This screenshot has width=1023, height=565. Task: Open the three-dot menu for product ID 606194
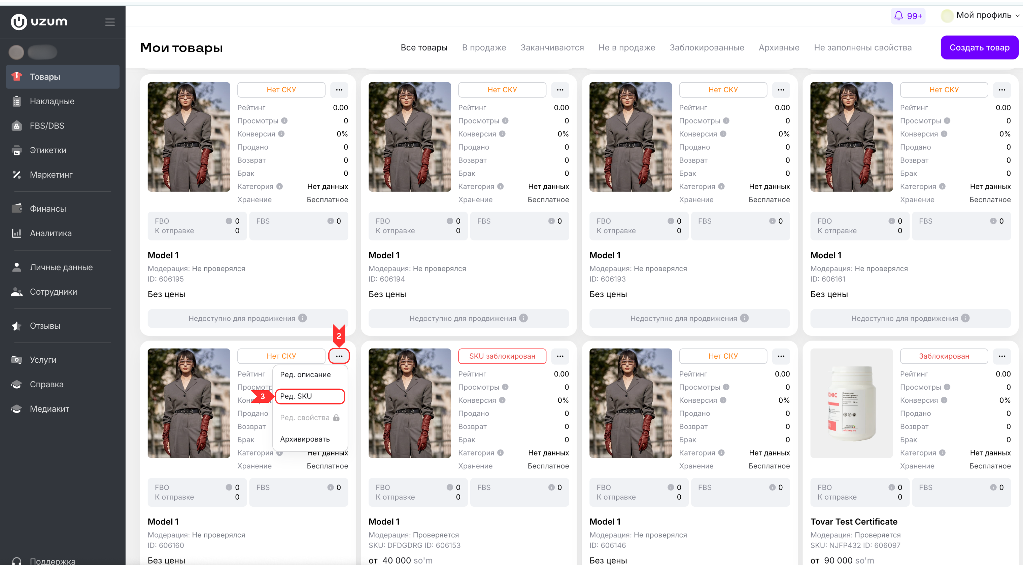pos(560,90)
